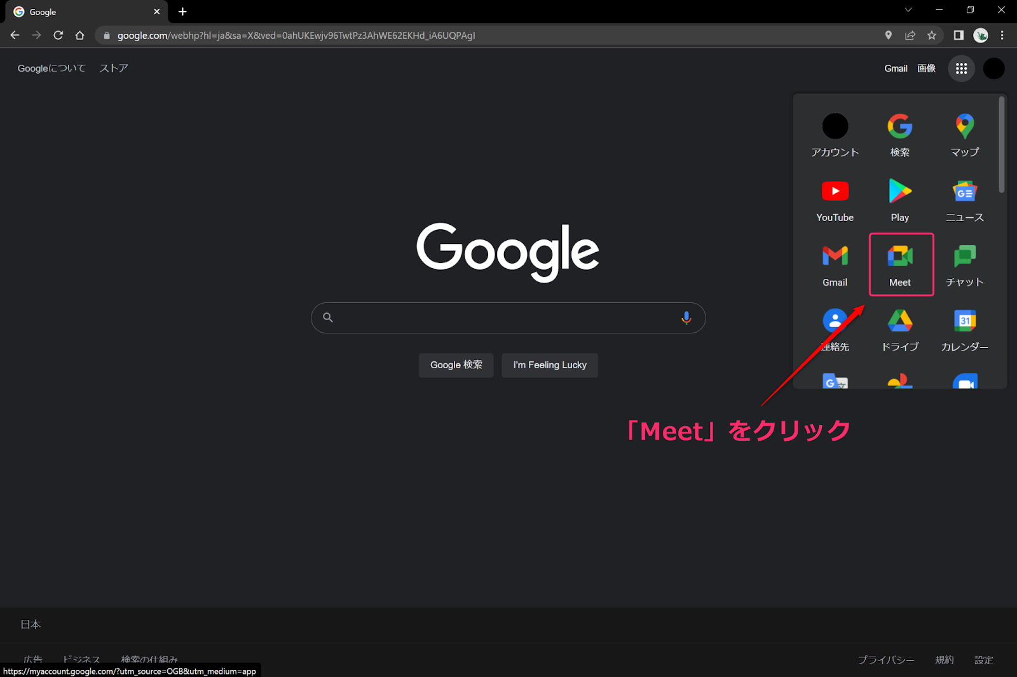Open マップ (Maps) app icon
1017x677 pixels.
pos(965,135)
